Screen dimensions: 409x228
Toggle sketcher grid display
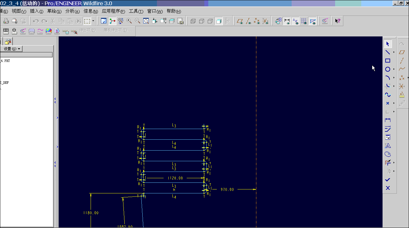[304, 21]
